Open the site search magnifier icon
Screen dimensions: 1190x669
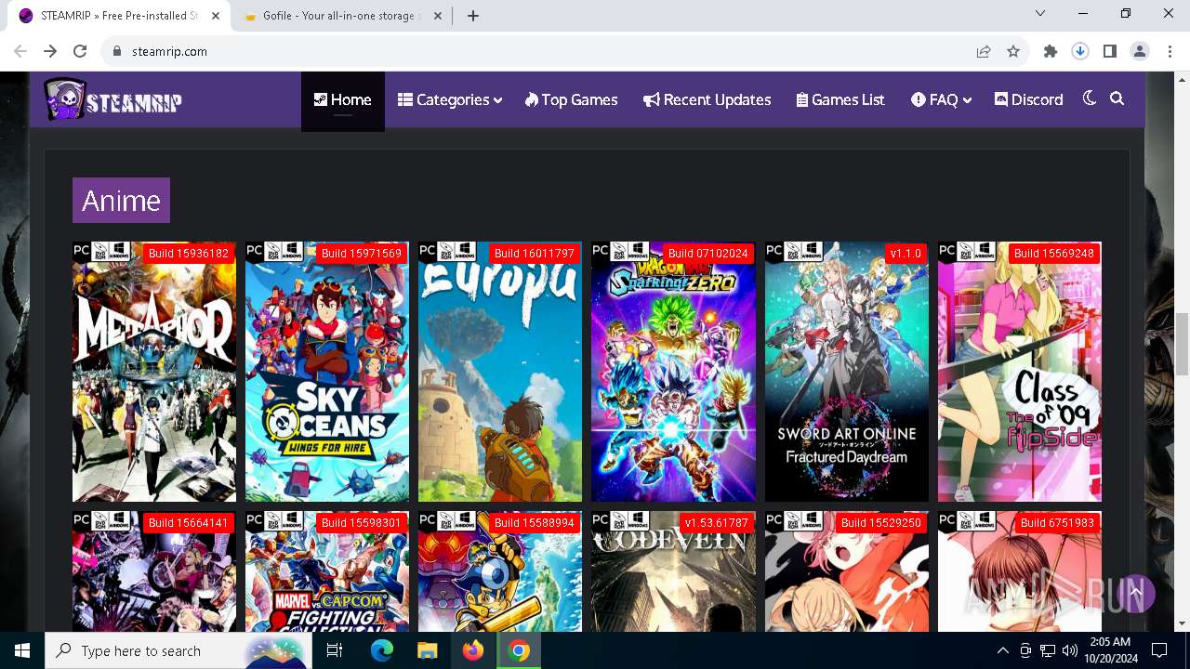coord(1117,98)
